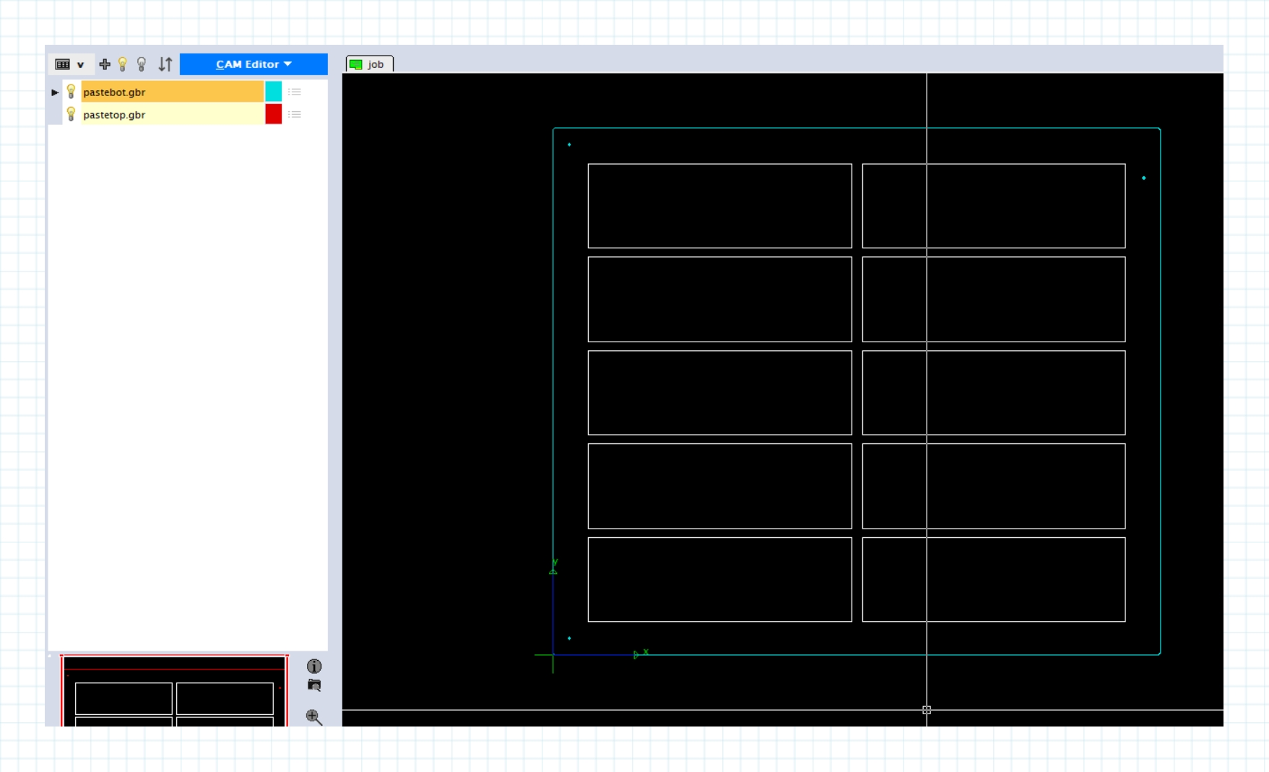Select the pastetop.gbr layer
This screenshot has width=1269, height=772.
click(172, 114)
